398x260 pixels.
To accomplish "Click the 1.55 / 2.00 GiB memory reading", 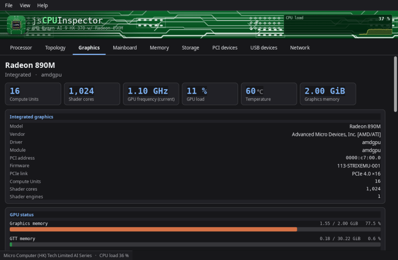I will coord(339,223).
